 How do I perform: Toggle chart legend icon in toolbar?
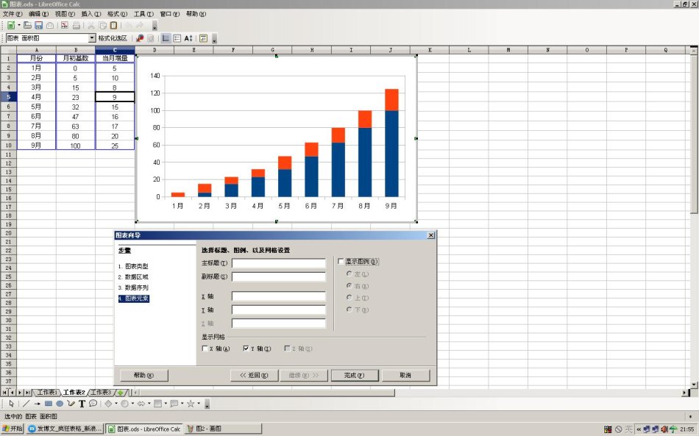[177, 38]
